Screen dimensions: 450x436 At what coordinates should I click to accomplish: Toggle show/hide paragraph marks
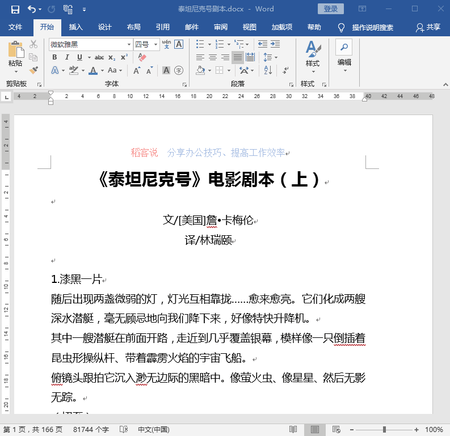click(x=285, y=70)
